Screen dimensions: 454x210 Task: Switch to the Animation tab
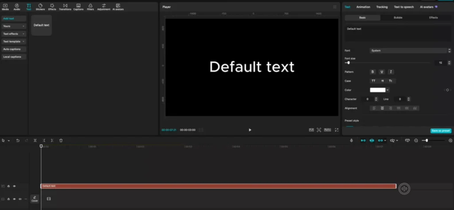coord(363,7)
